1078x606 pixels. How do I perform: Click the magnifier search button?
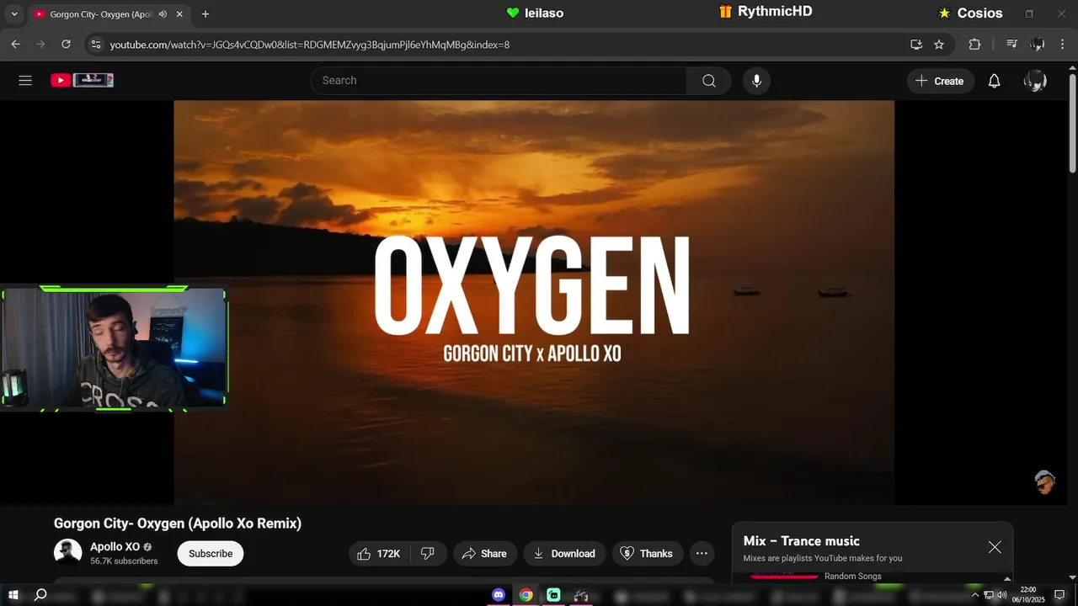click(709, 81)
